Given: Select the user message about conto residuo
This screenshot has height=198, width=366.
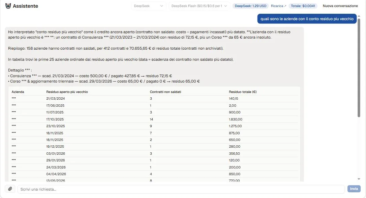Looking at the screenshot, I should click(x=307, y=19).
